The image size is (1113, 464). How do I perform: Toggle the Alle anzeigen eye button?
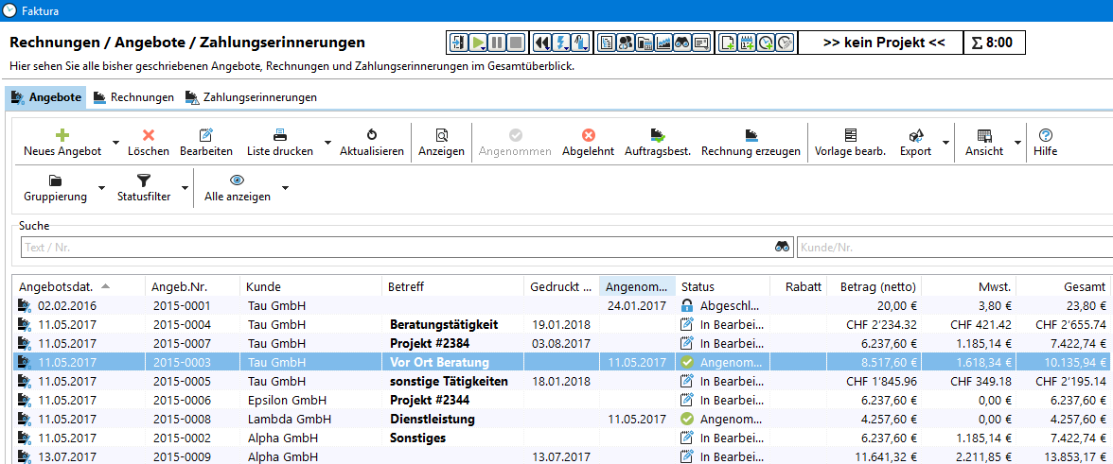pyautogui.click(x=238, y=180)
